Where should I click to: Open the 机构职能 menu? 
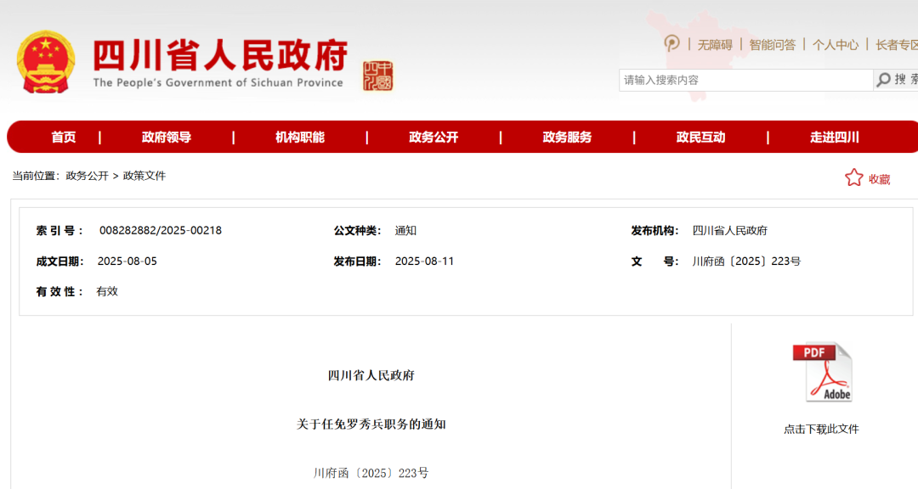click(x=300, y=137)
